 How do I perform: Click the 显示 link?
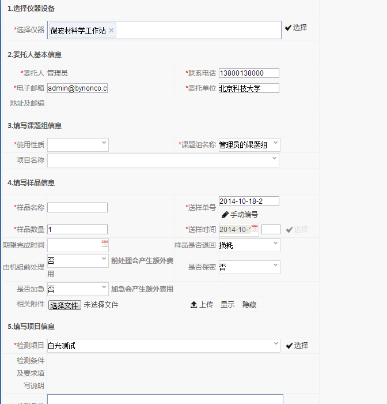[227, 305]
